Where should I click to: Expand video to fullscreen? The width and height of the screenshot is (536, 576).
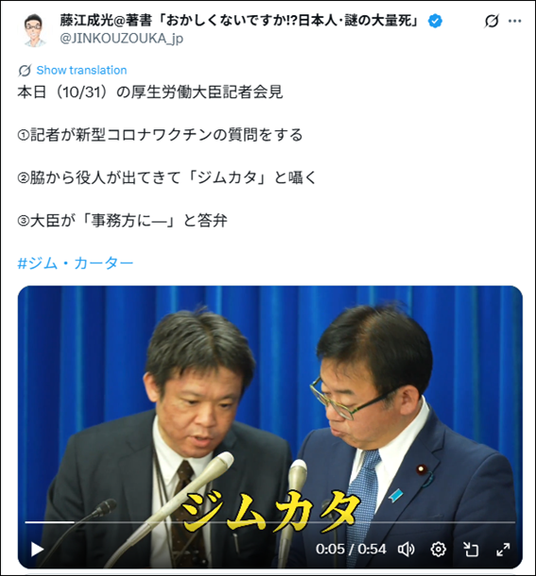503,550
